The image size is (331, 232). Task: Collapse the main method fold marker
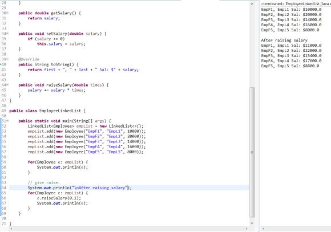click(7, 121)
